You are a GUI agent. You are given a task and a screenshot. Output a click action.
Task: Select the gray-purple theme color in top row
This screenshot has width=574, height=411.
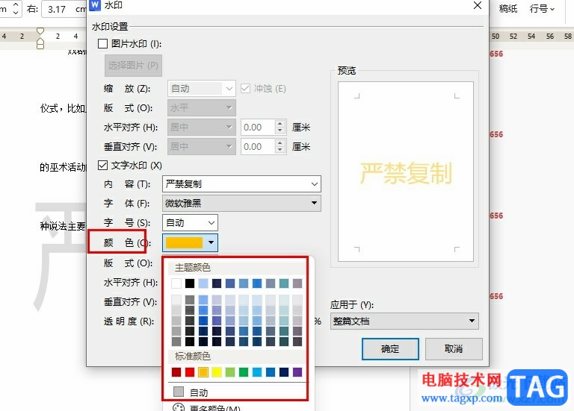(x=297, y=283)
